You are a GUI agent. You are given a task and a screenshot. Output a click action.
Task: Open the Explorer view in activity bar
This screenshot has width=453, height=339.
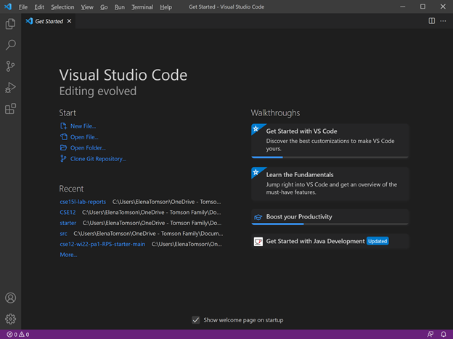pos(10,24)
